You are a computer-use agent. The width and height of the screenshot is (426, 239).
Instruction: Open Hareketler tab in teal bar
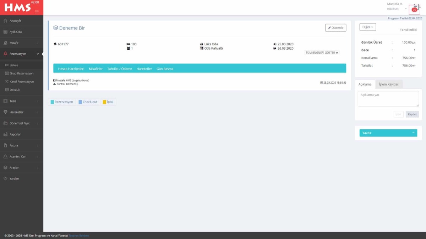pyautogui.click(x=144, y=69)
